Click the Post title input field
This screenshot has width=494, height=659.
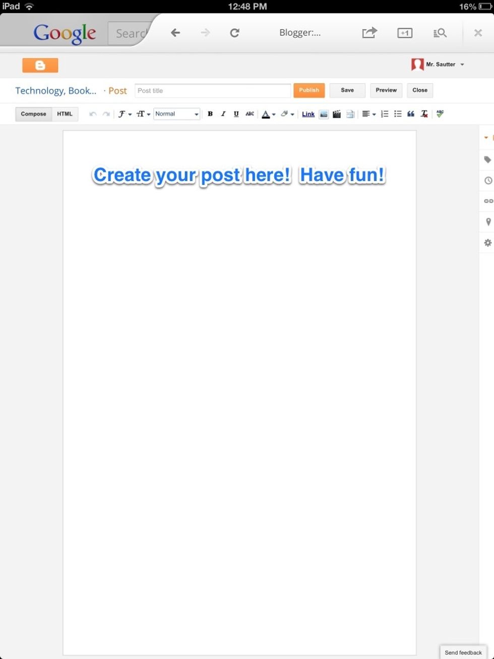click(x=213, y=91)
